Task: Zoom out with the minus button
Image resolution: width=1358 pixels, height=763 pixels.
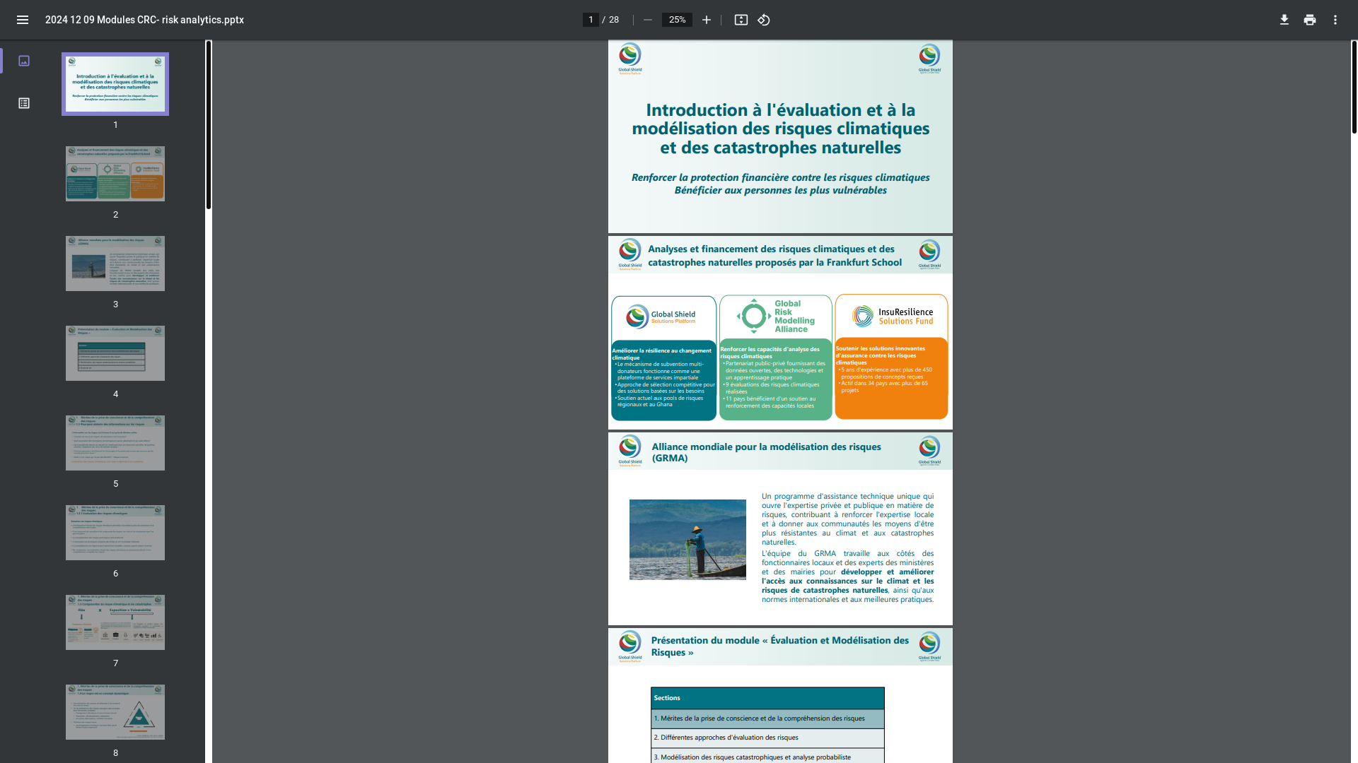Action: [648, 20]
